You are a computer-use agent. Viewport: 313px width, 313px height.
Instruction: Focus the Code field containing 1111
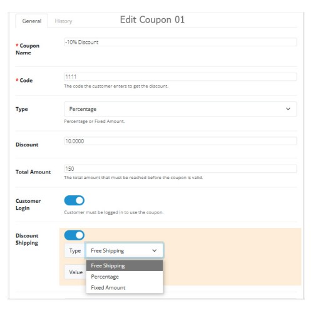(180, 77)
